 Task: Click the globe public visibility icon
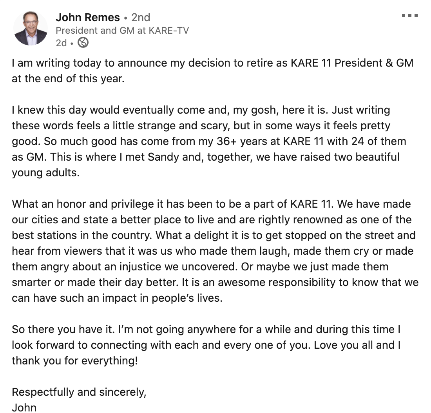pyautogui.click(x=83, y=43)
